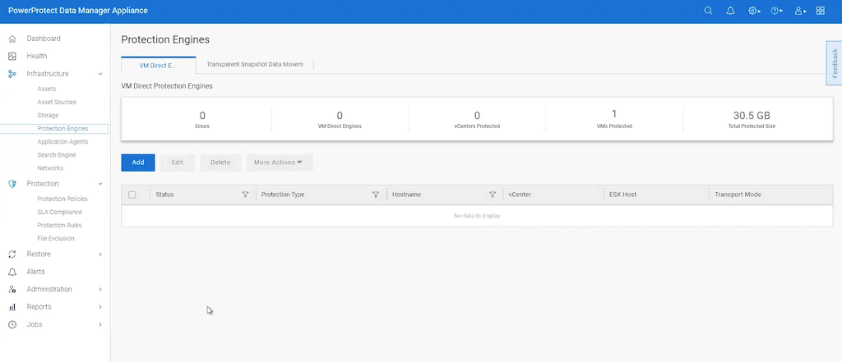Click the Restore circular arrows icon
This screenshot has height=362, width=842.
click(x=12, y=254)
